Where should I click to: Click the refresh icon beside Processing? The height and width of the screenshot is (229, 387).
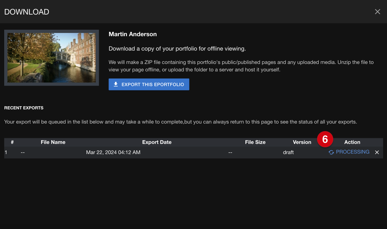(331, 152)
